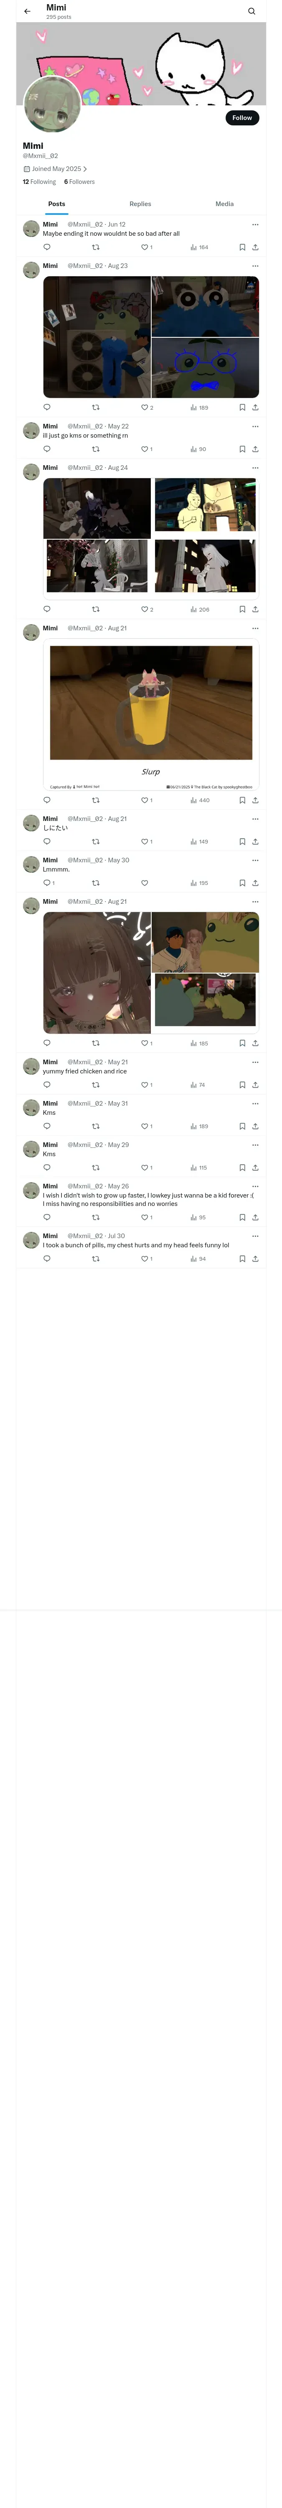Reply to the 'Lmmmm.' post

[x=48, y=883]
